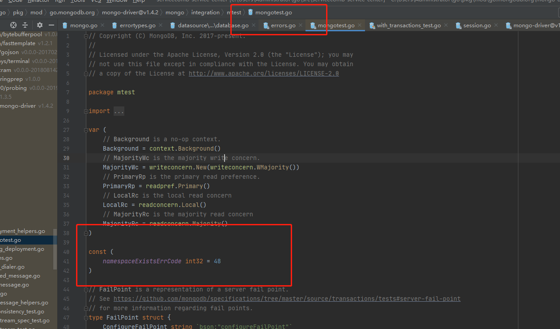
Task: Select gojson entry in project tree
Action: point(29,52)
